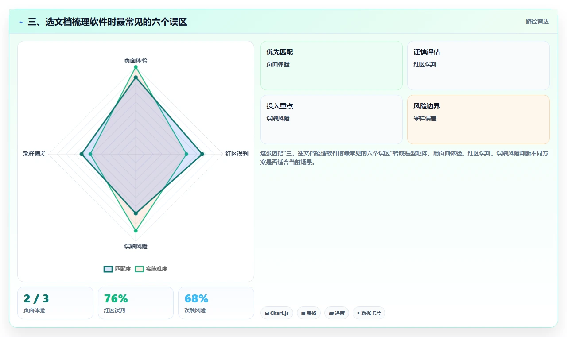Click the 进度 tag chip
The height and width of the screenshot is (337, 567).
pos(337,313)
